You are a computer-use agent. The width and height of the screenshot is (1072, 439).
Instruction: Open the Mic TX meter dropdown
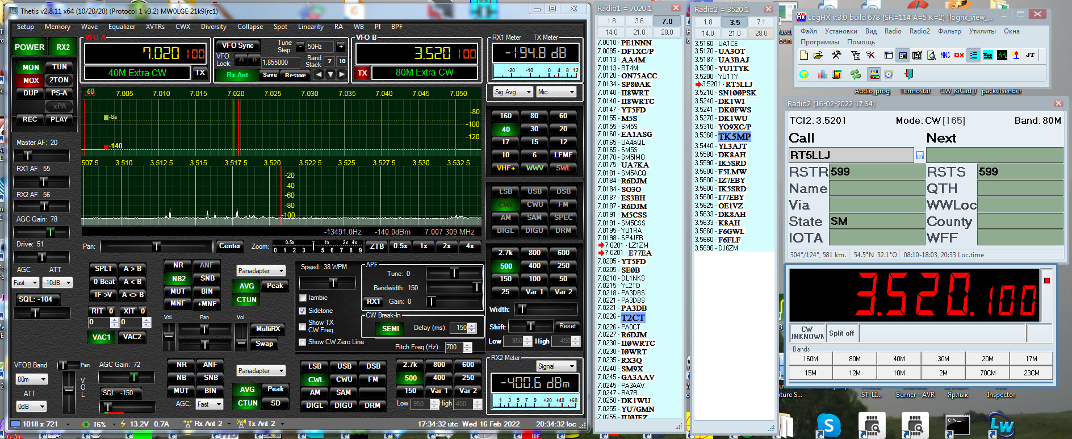[x=556, y=92]
